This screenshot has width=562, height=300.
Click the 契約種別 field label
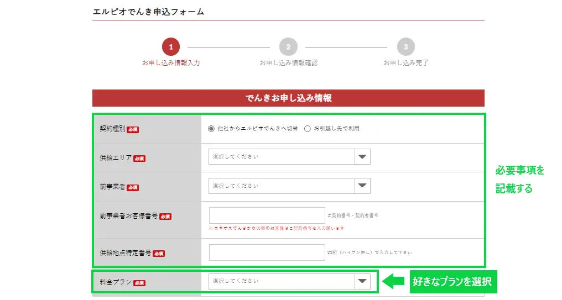pyautogui.click(x=112, y=129)
